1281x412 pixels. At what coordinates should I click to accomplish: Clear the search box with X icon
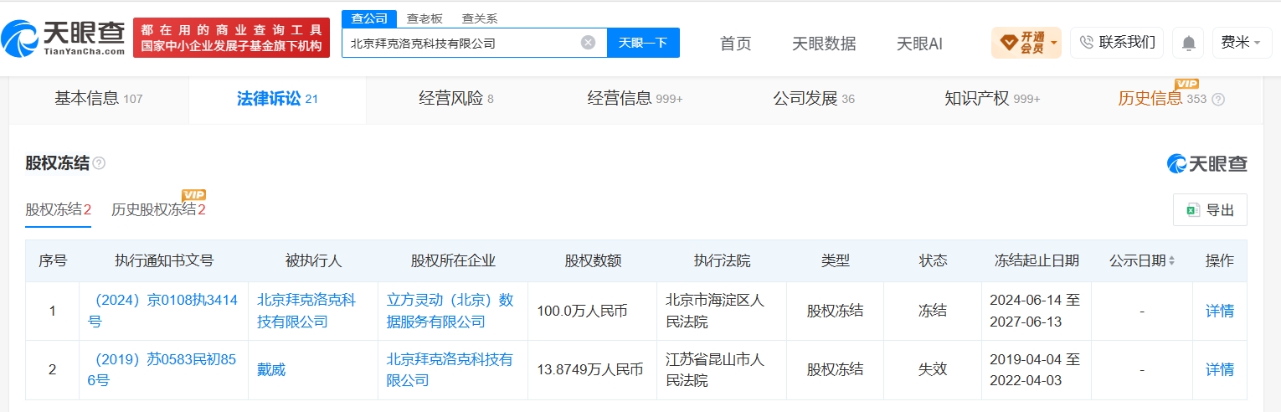tap(589, 43)
